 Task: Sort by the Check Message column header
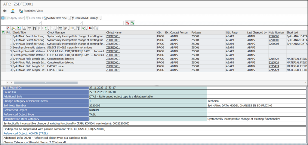[56, 32]
